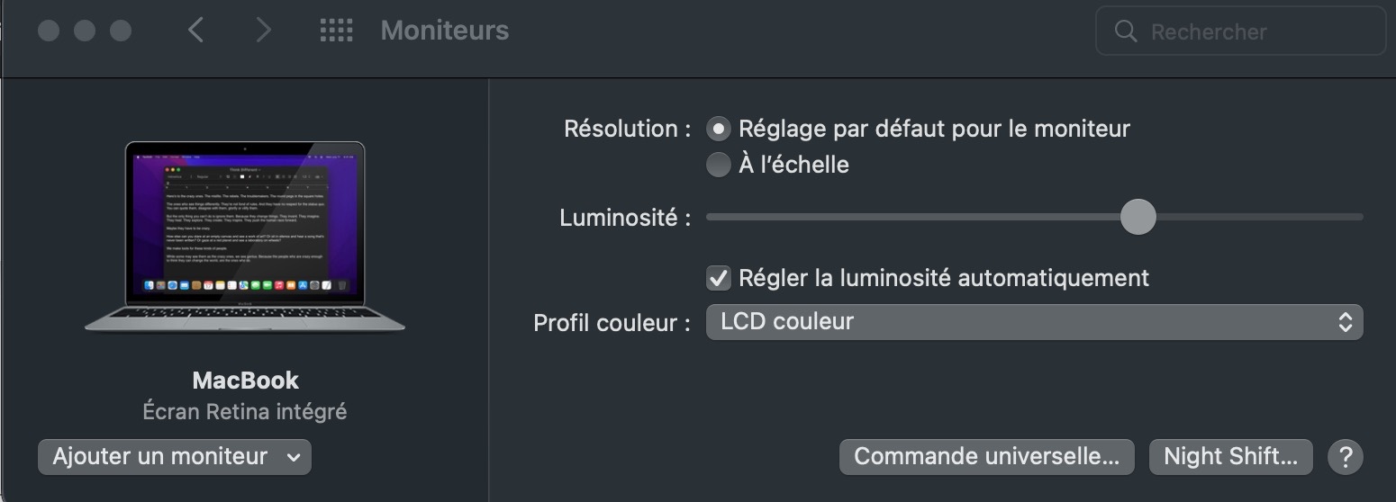Click the red close window button
The image size is (1396, 502).
click(49, 31)
